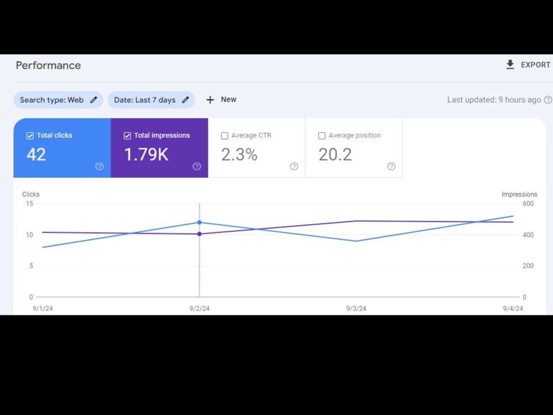Open help icon on Total impressions card
This screenshot has height=415, width=553.
[197, 166]
